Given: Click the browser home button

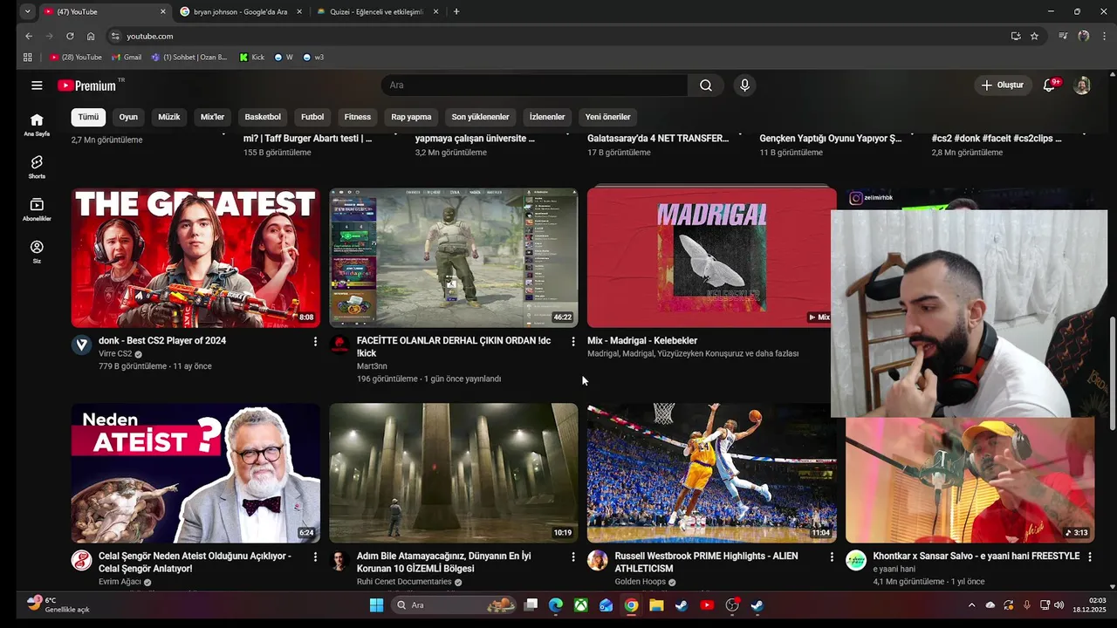Looking at the screenshot, I should click(91, 36).
